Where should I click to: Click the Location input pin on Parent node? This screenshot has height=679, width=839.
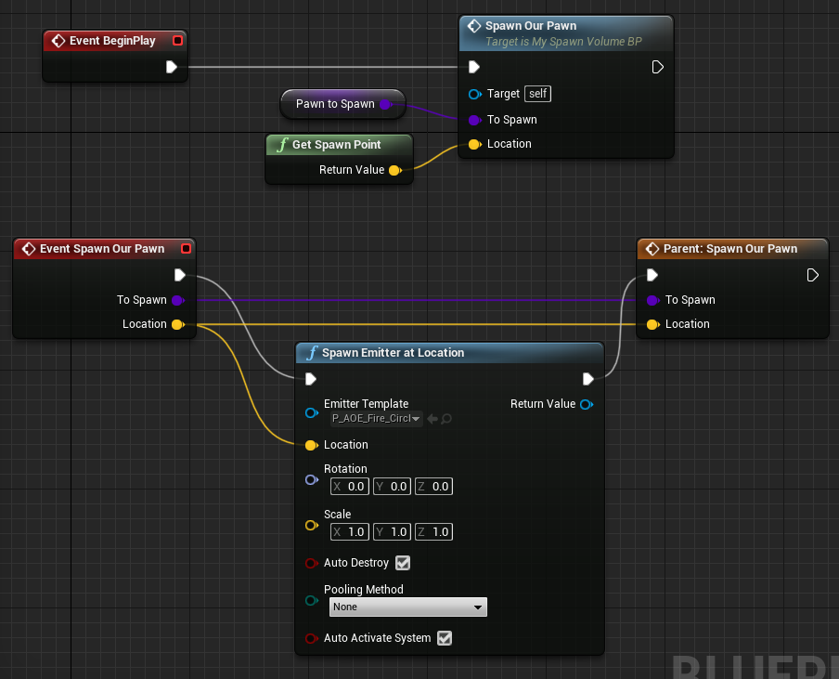652,324
